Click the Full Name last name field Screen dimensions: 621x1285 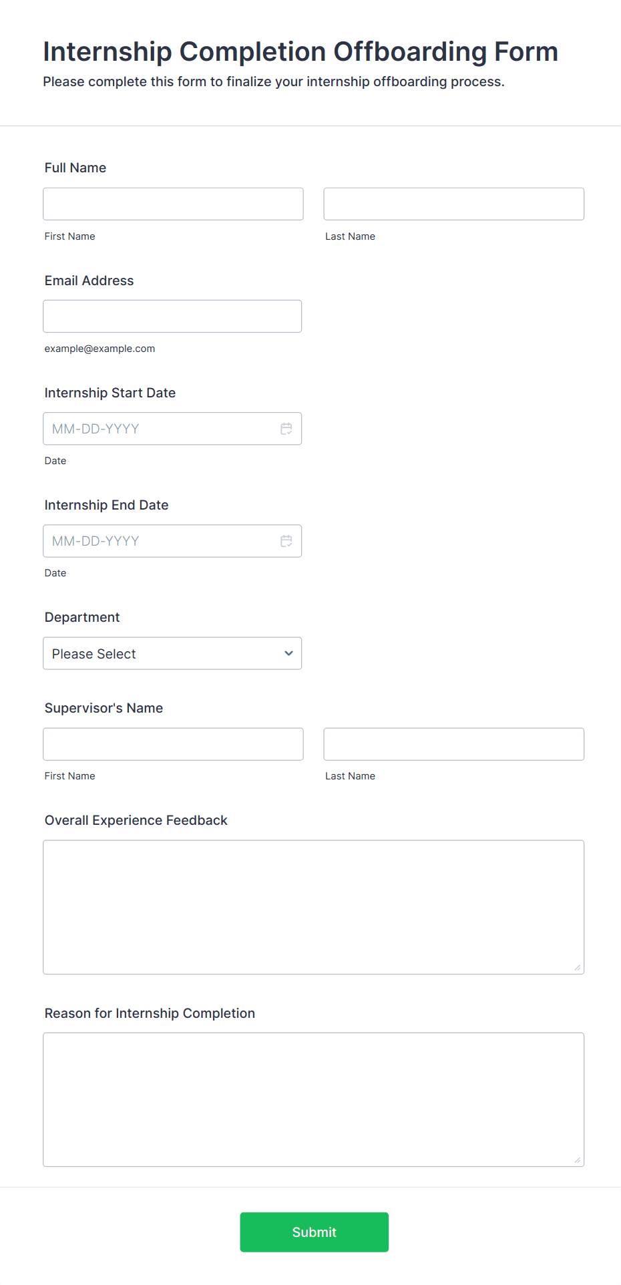(454, 204)
